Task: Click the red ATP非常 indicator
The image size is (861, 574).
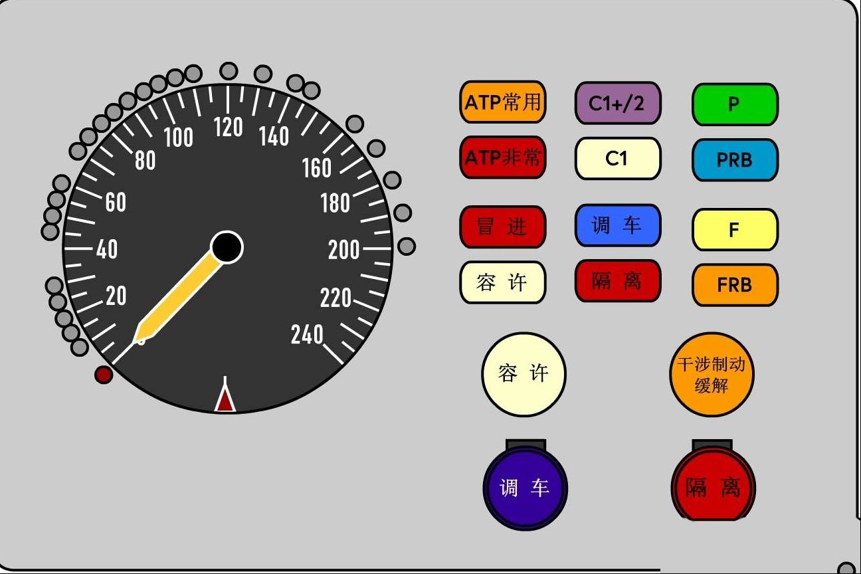Action: pyautogui.click(x=503, y=157)
